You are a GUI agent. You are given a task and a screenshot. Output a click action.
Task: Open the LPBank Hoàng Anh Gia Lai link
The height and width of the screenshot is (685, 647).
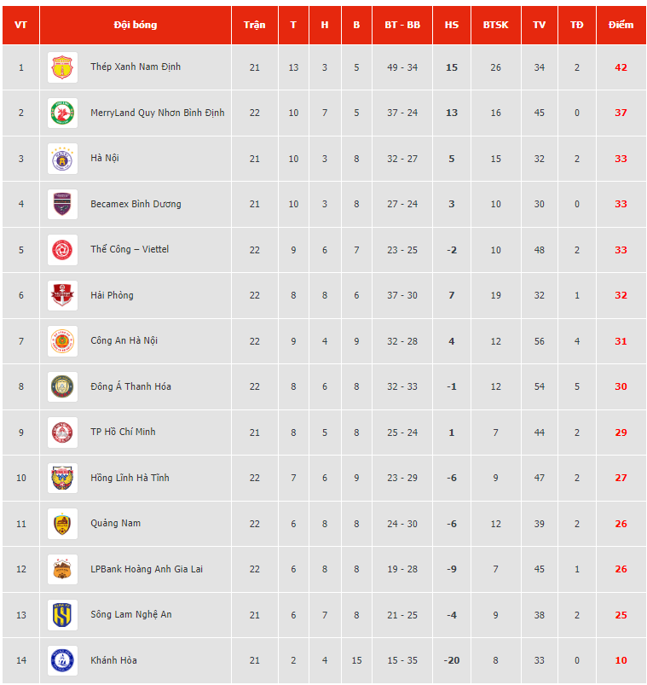coord(147,569)
